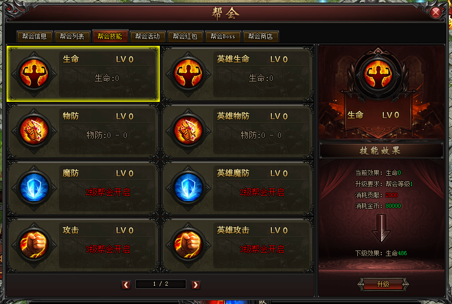The height and width of the screenshot is (304, 452).
Task: Switch to the 帮会商店 tab
Action: pos(261,36)
